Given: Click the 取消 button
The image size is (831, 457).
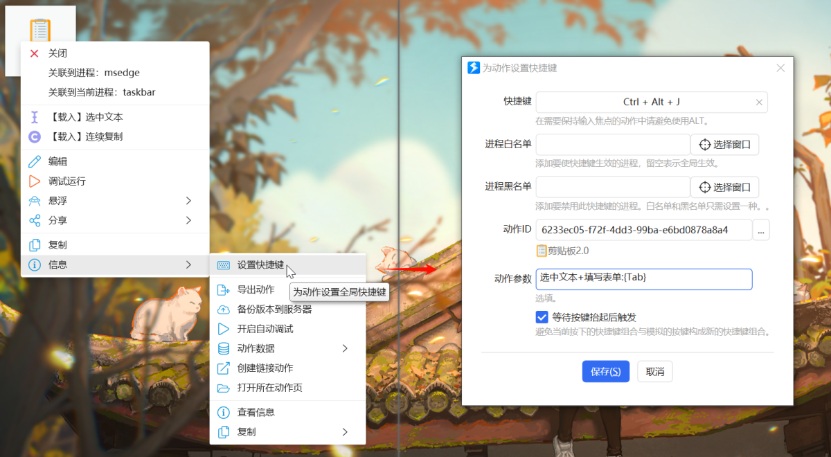Looking at the screenshot, I should [655, 371].
